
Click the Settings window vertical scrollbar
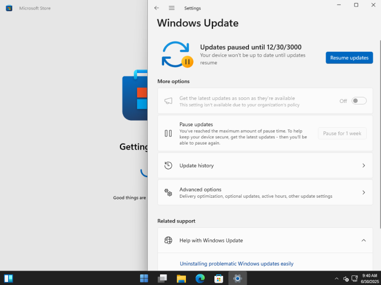[380, 134]
